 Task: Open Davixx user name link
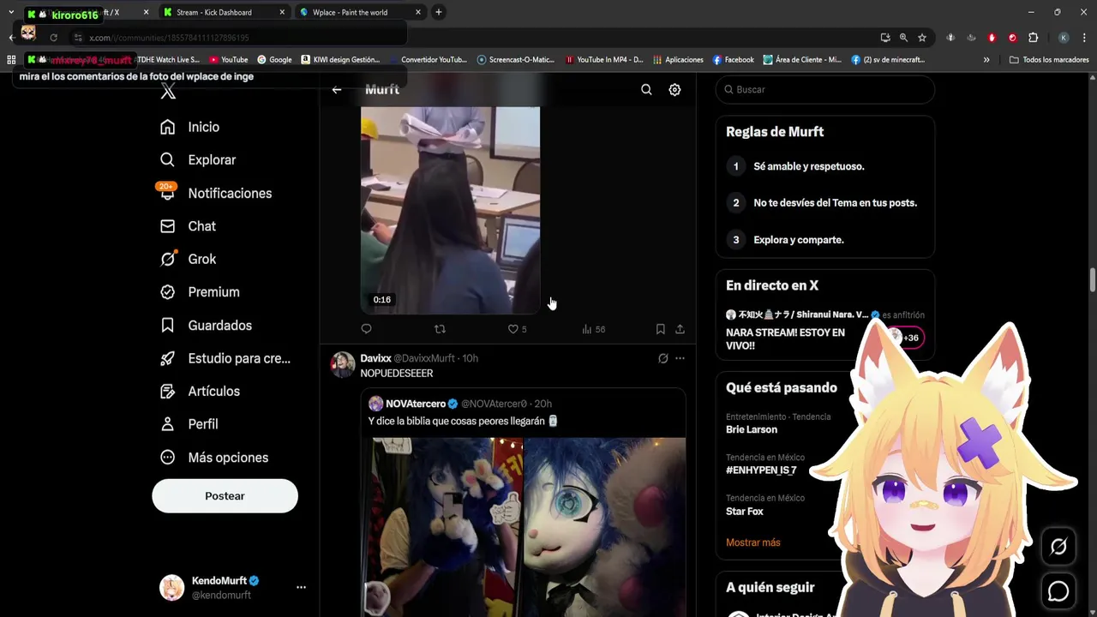[375, 358]
